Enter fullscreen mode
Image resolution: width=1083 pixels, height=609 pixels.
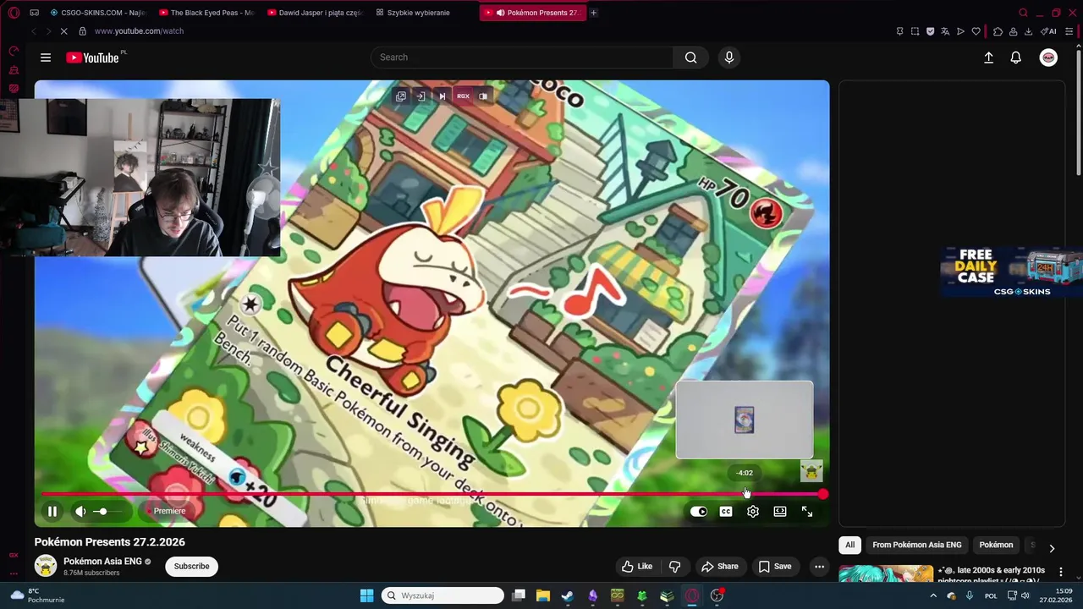click(x=807, y=511)
